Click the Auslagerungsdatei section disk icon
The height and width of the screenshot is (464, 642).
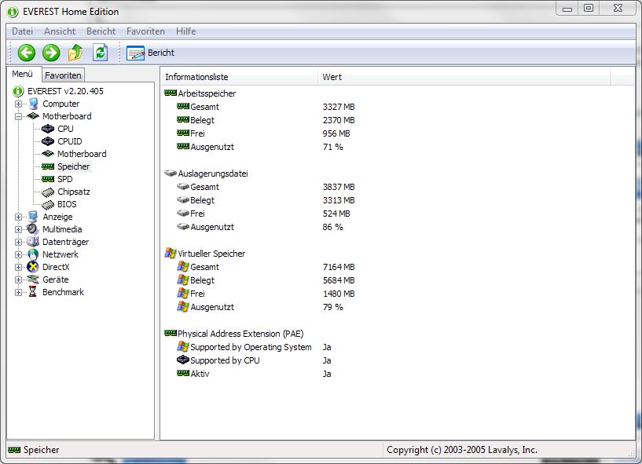171,173
